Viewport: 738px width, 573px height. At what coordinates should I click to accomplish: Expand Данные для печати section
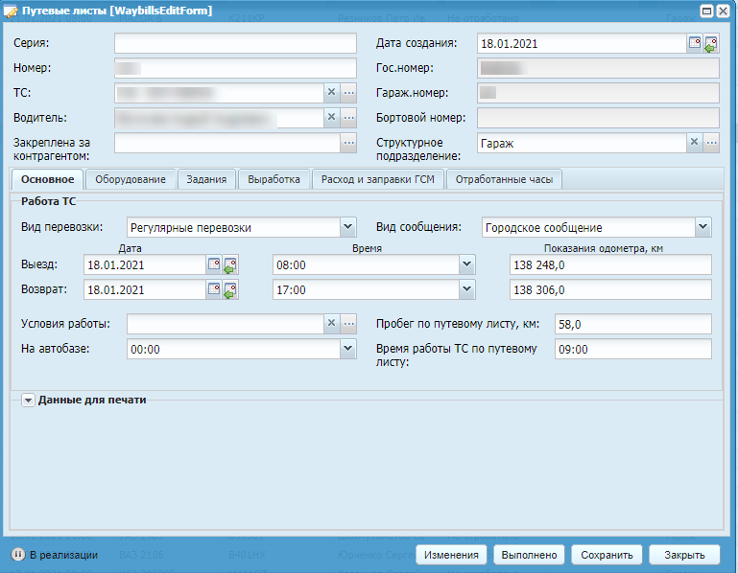click(x=28, y=400)
